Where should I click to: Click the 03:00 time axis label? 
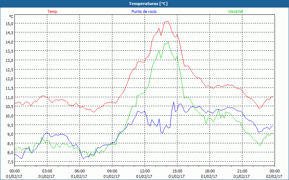coord(47,171)
